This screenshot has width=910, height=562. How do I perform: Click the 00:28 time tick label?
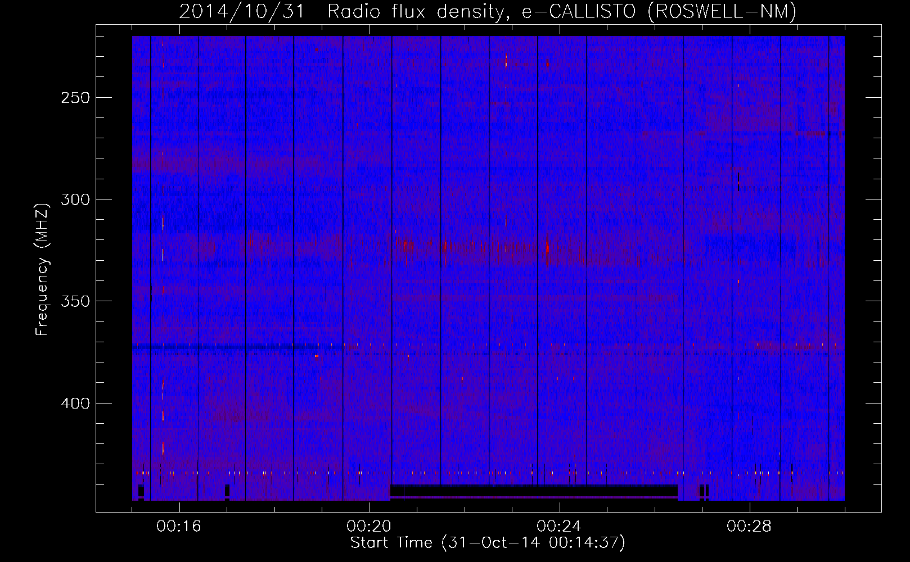coord(749,527)
